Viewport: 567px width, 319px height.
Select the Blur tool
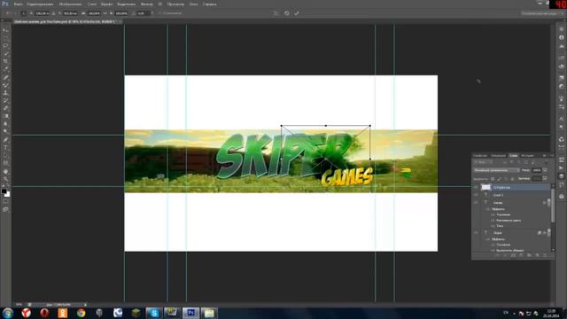(x=5, y=124)
